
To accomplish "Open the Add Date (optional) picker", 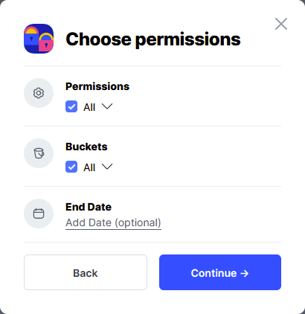I will coord(113,222).
